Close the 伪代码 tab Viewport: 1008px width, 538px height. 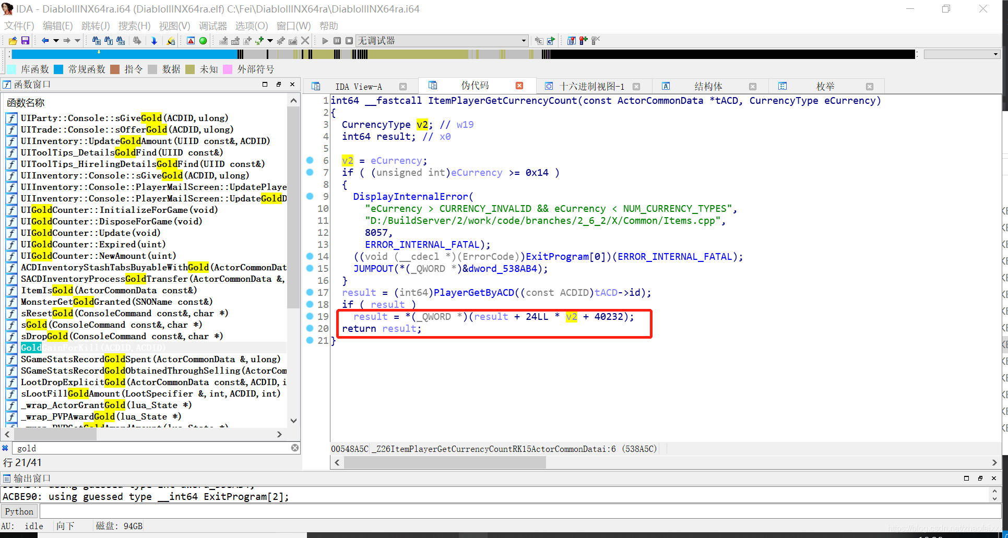point(519,86)
